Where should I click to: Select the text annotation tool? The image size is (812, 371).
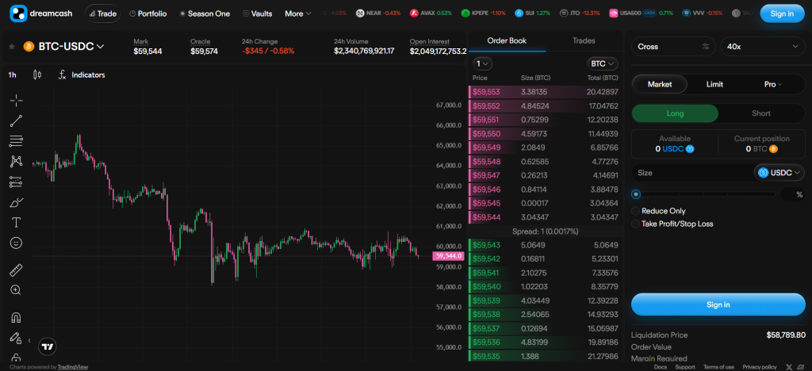click(16, 223)
